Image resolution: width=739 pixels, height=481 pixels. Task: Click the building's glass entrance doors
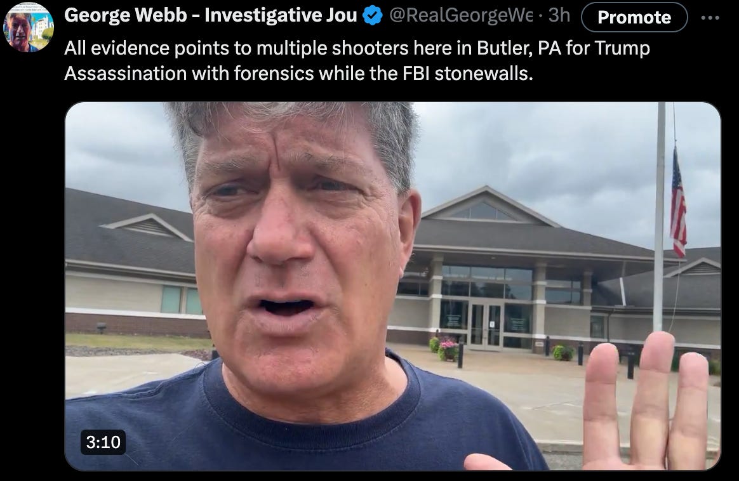[x=486, y=325]
